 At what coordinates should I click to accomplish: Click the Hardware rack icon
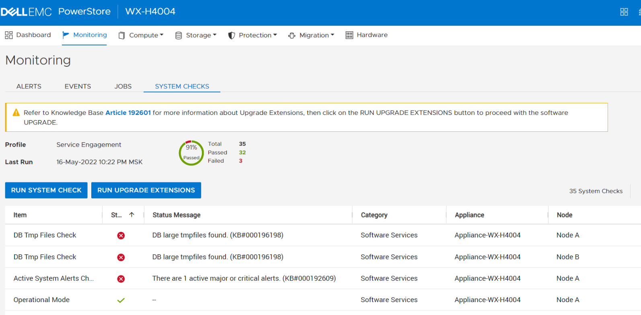click(x=349, y=35)
